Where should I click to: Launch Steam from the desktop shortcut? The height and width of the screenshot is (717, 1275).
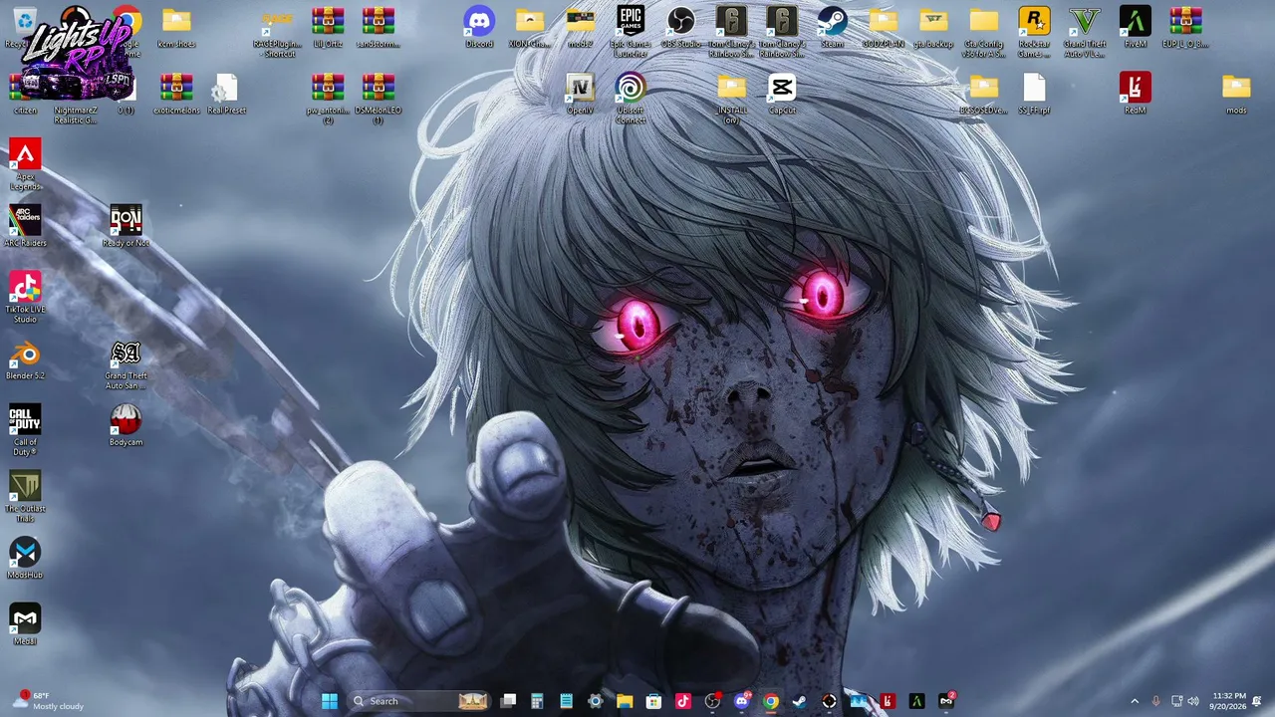point(833,27)
